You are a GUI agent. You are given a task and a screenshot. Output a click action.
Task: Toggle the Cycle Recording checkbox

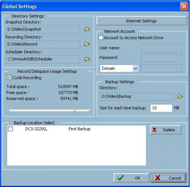9,78
